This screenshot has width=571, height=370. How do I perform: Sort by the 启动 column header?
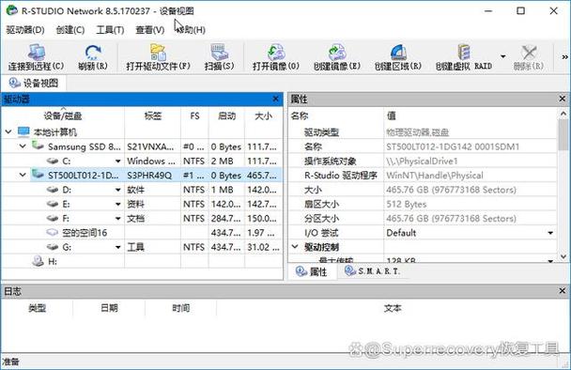click(226, 116)
